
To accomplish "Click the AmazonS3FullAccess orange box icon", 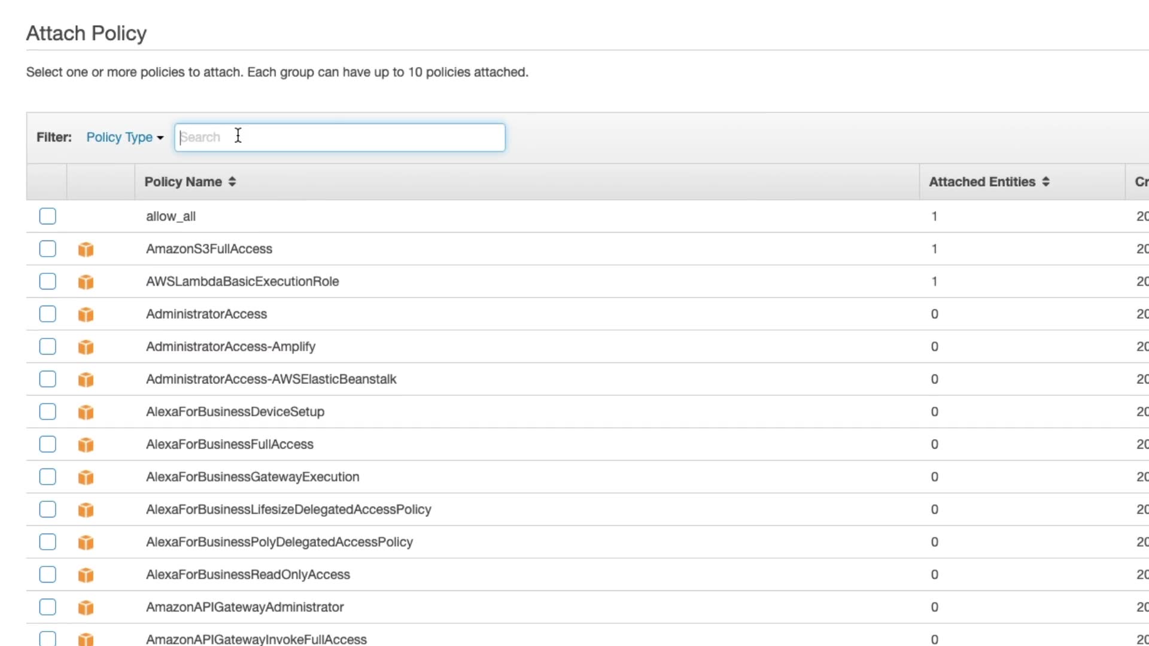I will [86, 249].
